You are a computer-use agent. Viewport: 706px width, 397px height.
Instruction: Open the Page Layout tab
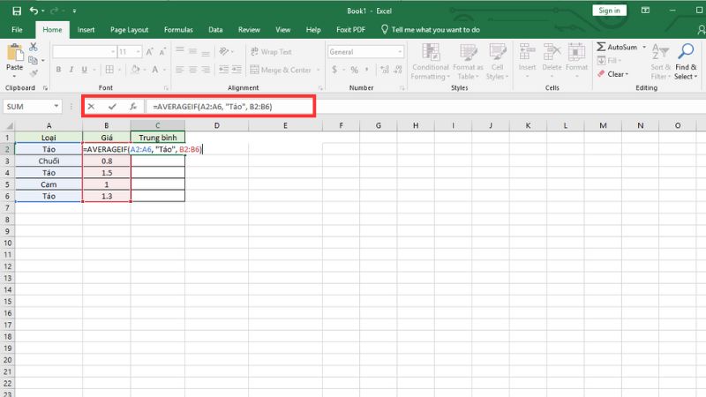tap(131, 29)
